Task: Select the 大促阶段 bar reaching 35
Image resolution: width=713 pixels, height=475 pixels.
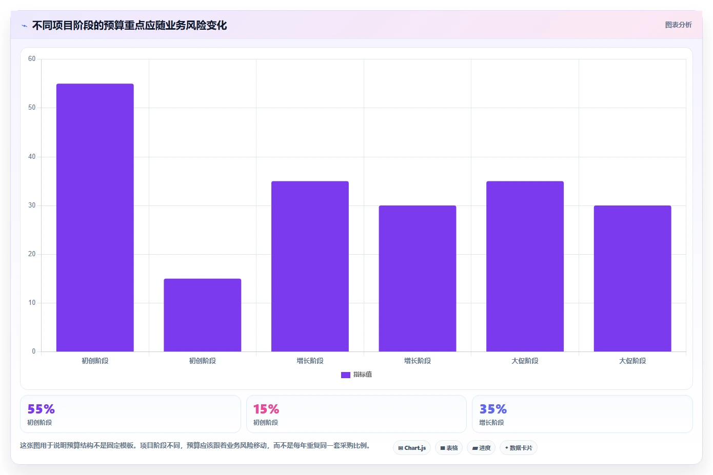Action: [x=525, y=266]
